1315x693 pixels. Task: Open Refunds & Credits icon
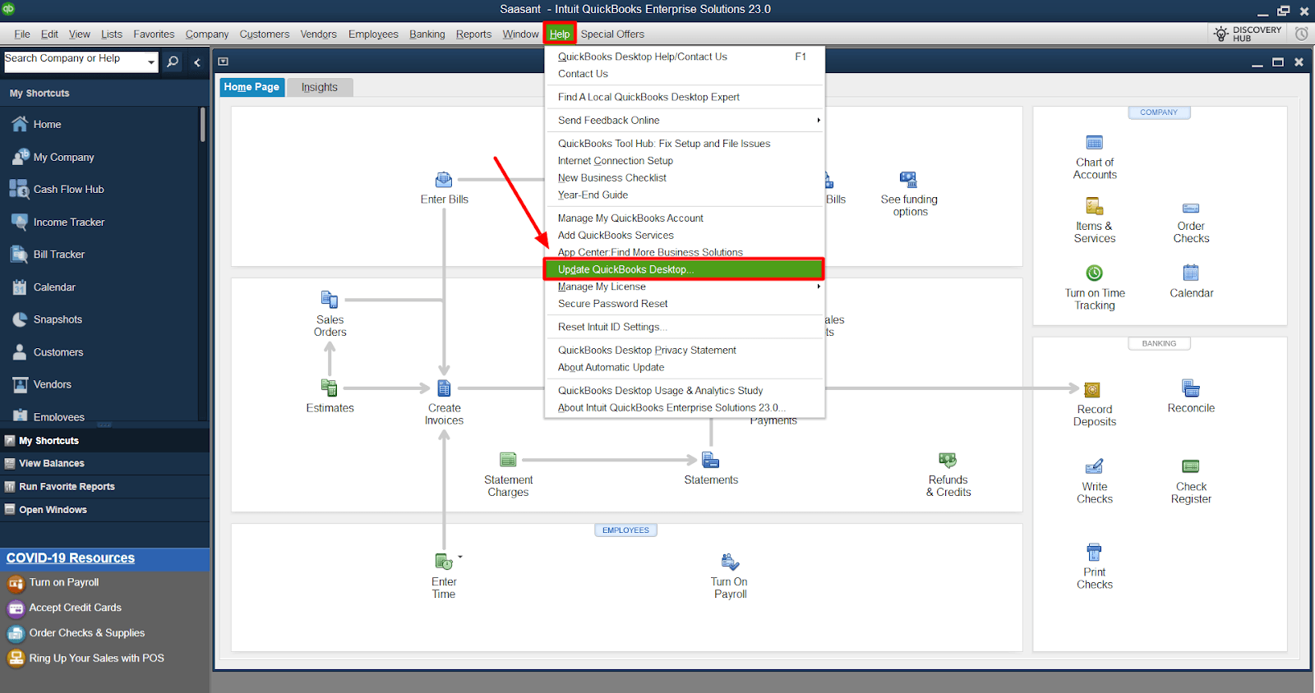click(x=948, y=460)
